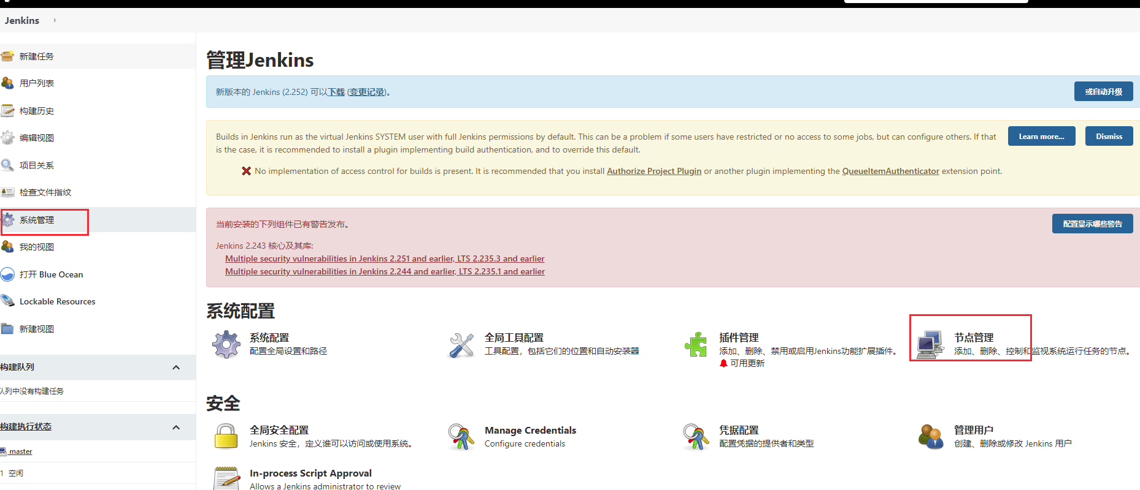The width and height of the screenshot is (1140, 490).
Task: Click the 配置显示哪些警告 button
Action: (1092, 224)
